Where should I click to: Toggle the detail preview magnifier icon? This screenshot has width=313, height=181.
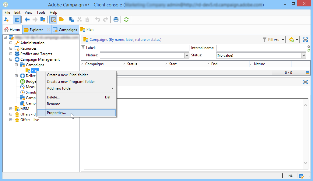click(53, 20)
